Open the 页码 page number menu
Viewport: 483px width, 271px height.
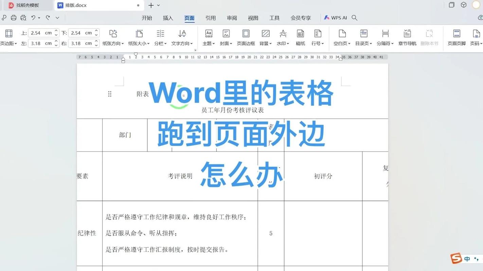(476, 37)
